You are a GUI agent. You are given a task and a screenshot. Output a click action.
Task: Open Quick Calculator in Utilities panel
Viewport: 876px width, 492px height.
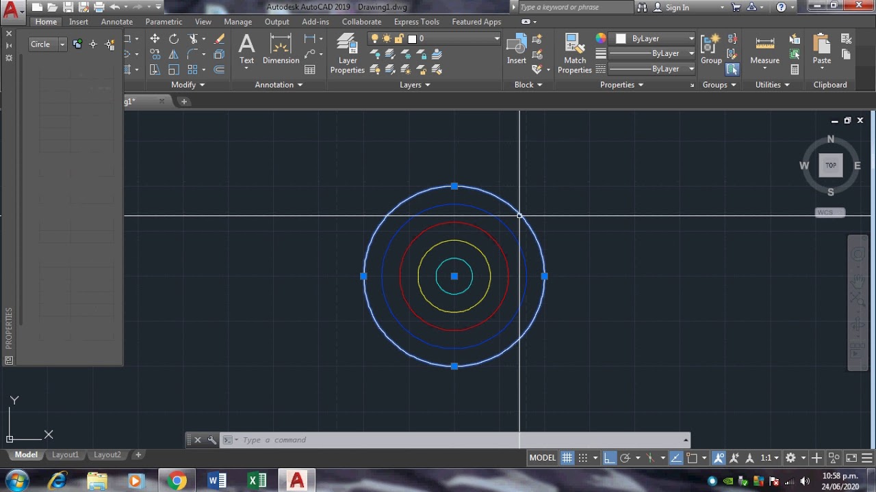tap(795, 70)
